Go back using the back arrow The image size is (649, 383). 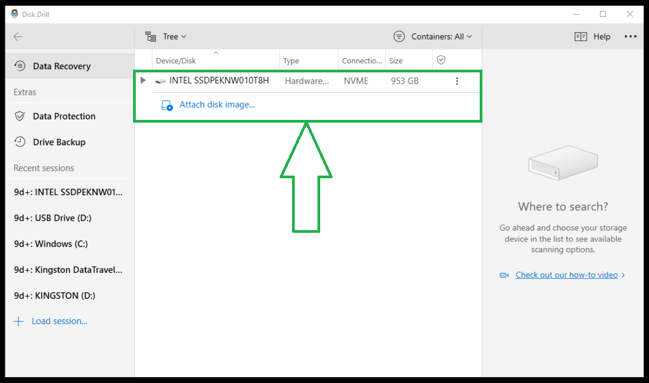[18, 37]
